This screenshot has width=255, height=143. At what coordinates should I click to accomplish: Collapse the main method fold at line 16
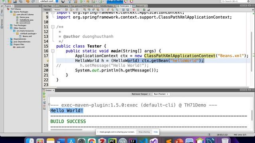pyautogui.click(x=53, y=51)
